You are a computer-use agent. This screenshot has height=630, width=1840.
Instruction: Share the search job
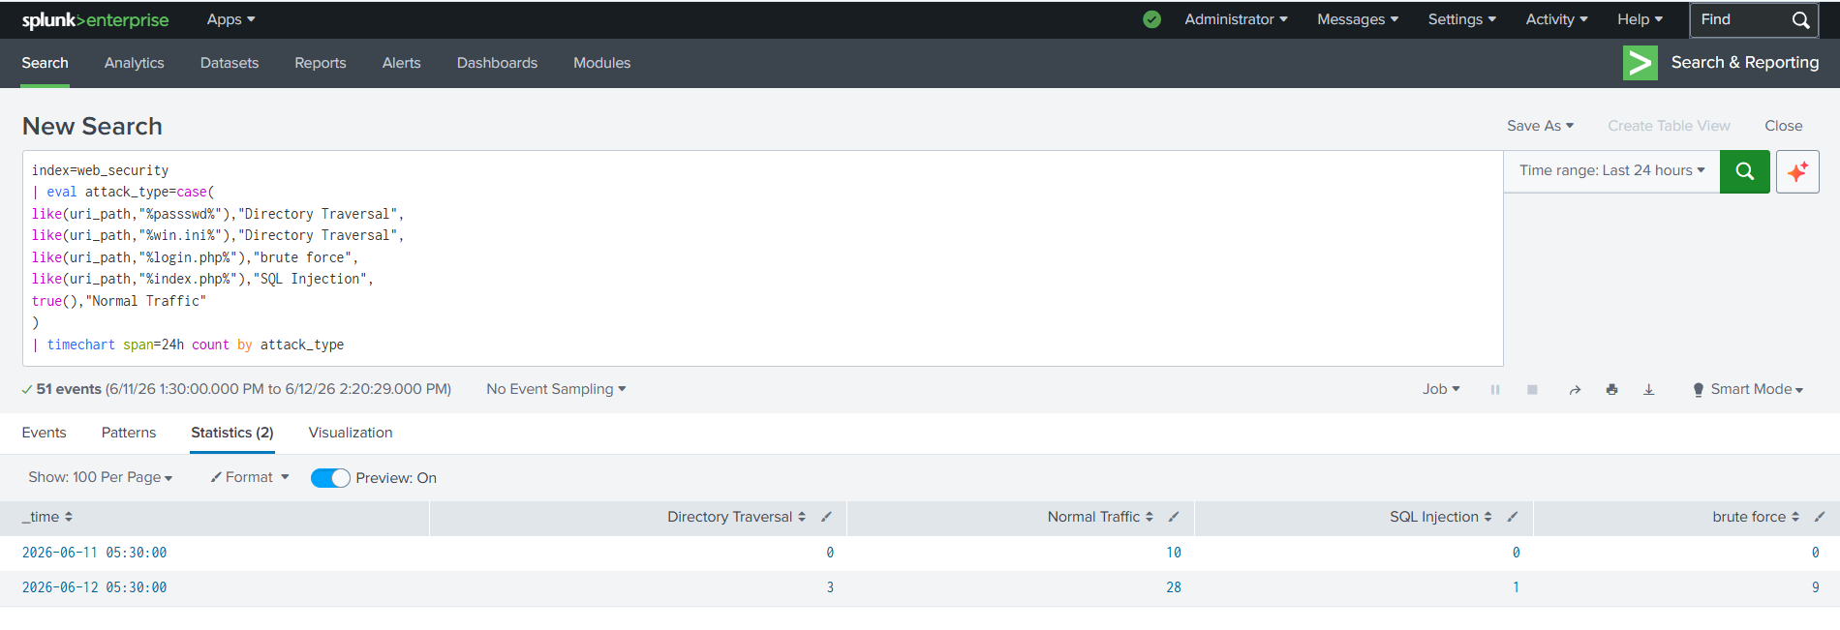1575,389
